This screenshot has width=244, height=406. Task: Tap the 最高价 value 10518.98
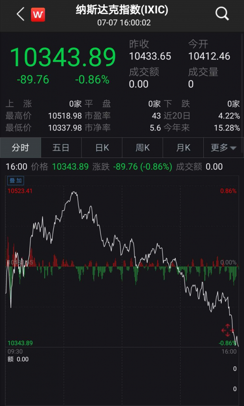(x=65, y=116)
